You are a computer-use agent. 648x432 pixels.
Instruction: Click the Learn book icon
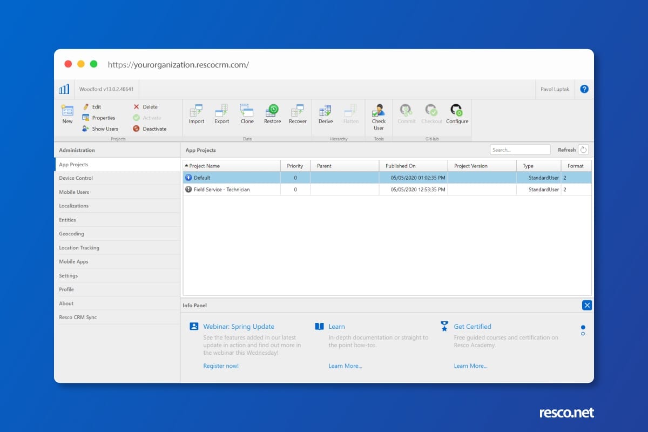pyautogui.click(x=319, y=326)
